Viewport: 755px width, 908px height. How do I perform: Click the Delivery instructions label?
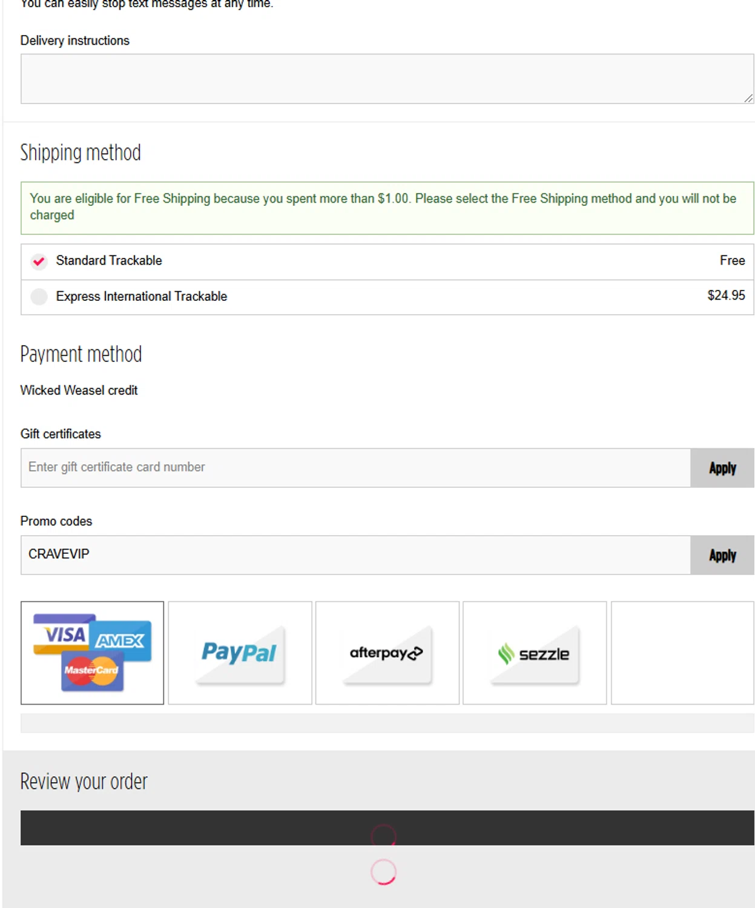74,41
